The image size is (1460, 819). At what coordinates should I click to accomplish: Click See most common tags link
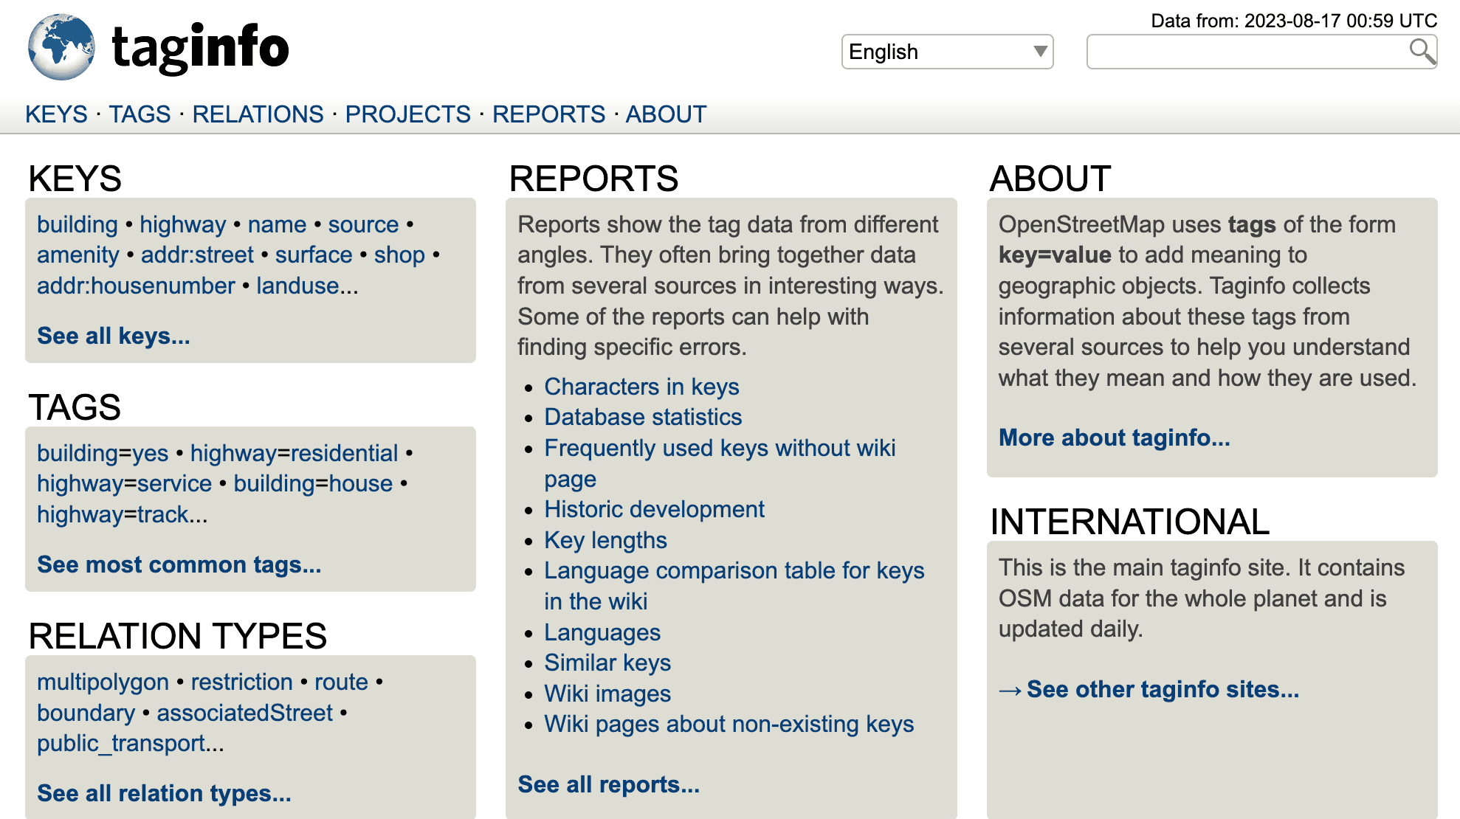[179, 565]
